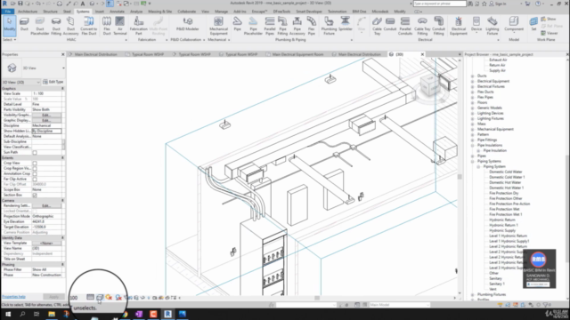Select the Conduit Fitting tool
The width and height of the screenshot is (570, 320).
point(439,26)
